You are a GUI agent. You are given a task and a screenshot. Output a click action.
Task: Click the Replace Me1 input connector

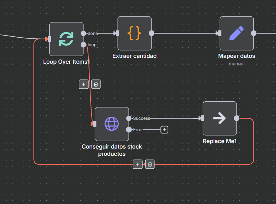[x=203, y=118]
